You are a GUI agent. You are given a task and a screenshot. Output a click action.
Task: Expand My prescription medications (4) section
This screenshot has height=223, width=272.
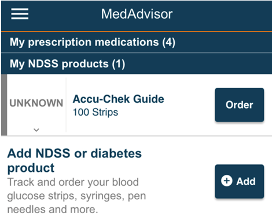tap(137, 42)
